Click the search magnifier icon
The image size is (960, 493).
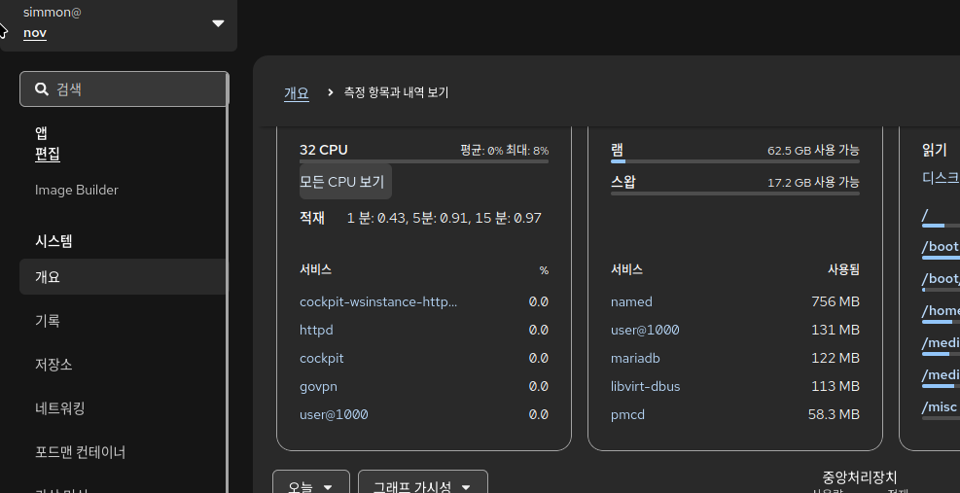point(42,89)
